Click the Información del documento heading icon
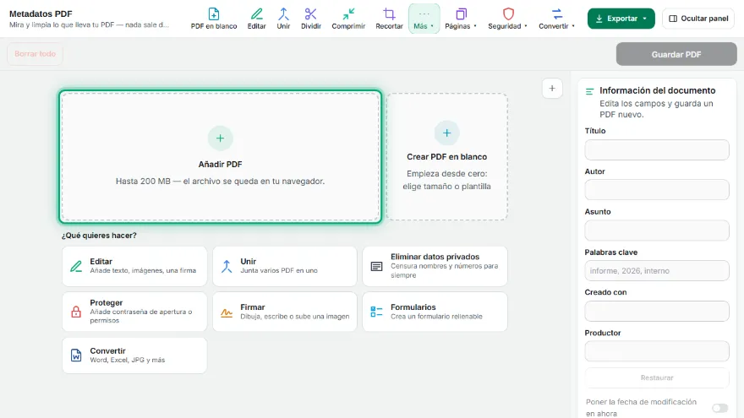This screenshot has height=418, width=744. (x=589, y=91)
